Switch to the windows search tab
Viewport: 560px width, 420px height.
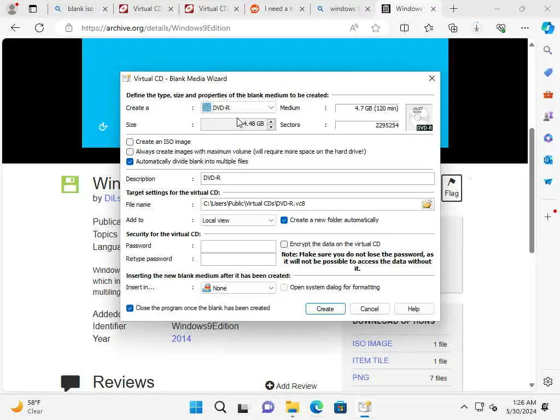point(342,9)
